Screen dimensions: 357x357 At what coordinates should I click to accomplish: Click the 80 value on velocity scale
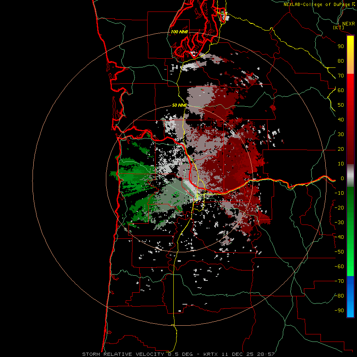tap(341, 61)
